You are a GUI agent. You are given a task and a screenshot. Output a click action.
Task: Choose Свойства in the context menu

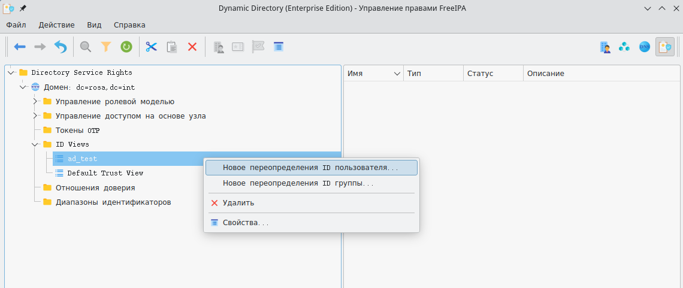[245, 223]
